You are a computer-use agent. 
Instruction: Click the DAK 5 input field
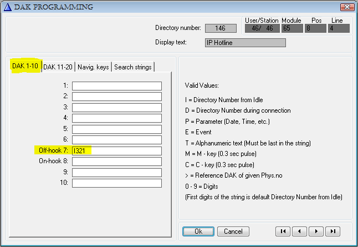pos(116,129)
